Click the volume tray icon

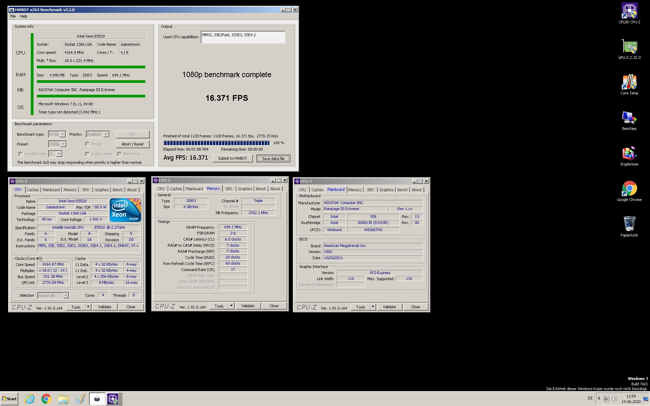pyautogui.click(x=614, y=399)
